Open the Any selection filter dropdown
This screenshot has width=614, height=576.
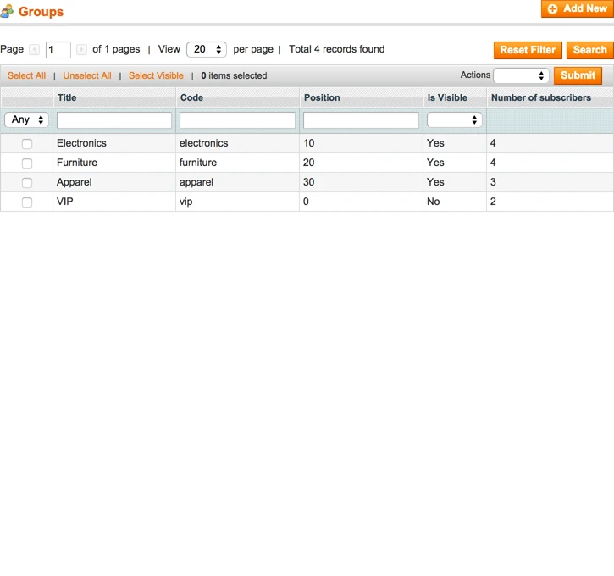click(27, 120)
